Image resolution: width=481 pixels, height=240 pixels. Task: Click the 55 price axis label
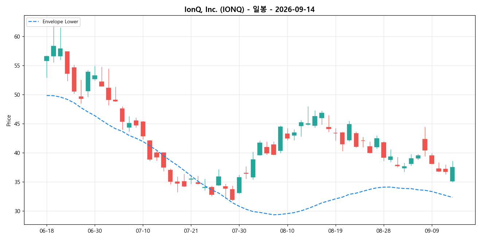(x=17, y=65)
